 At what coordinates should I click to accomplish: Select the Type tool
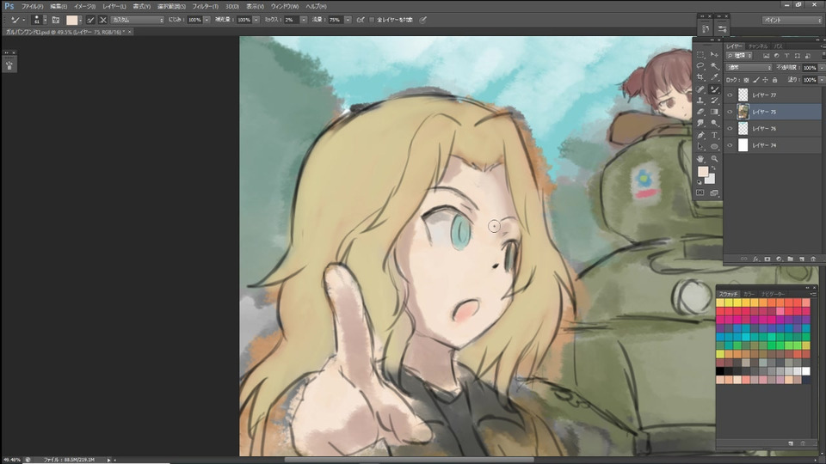[x=714, y=135]
